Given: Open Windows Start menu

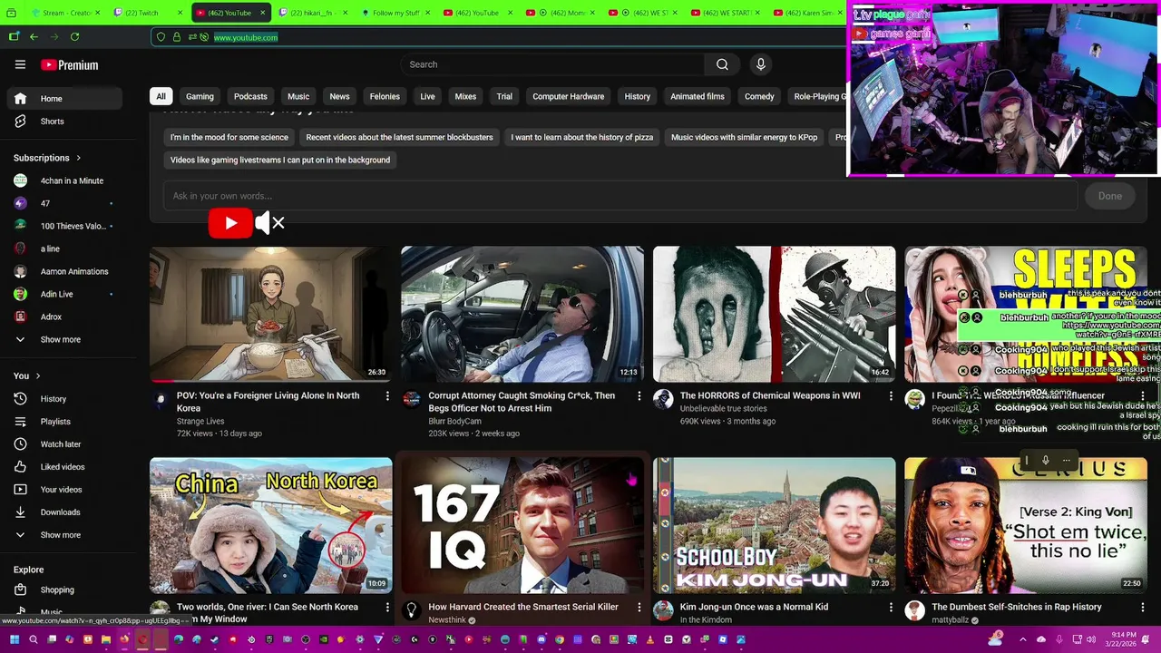Looking at the screenshot, I should [15, 639].
